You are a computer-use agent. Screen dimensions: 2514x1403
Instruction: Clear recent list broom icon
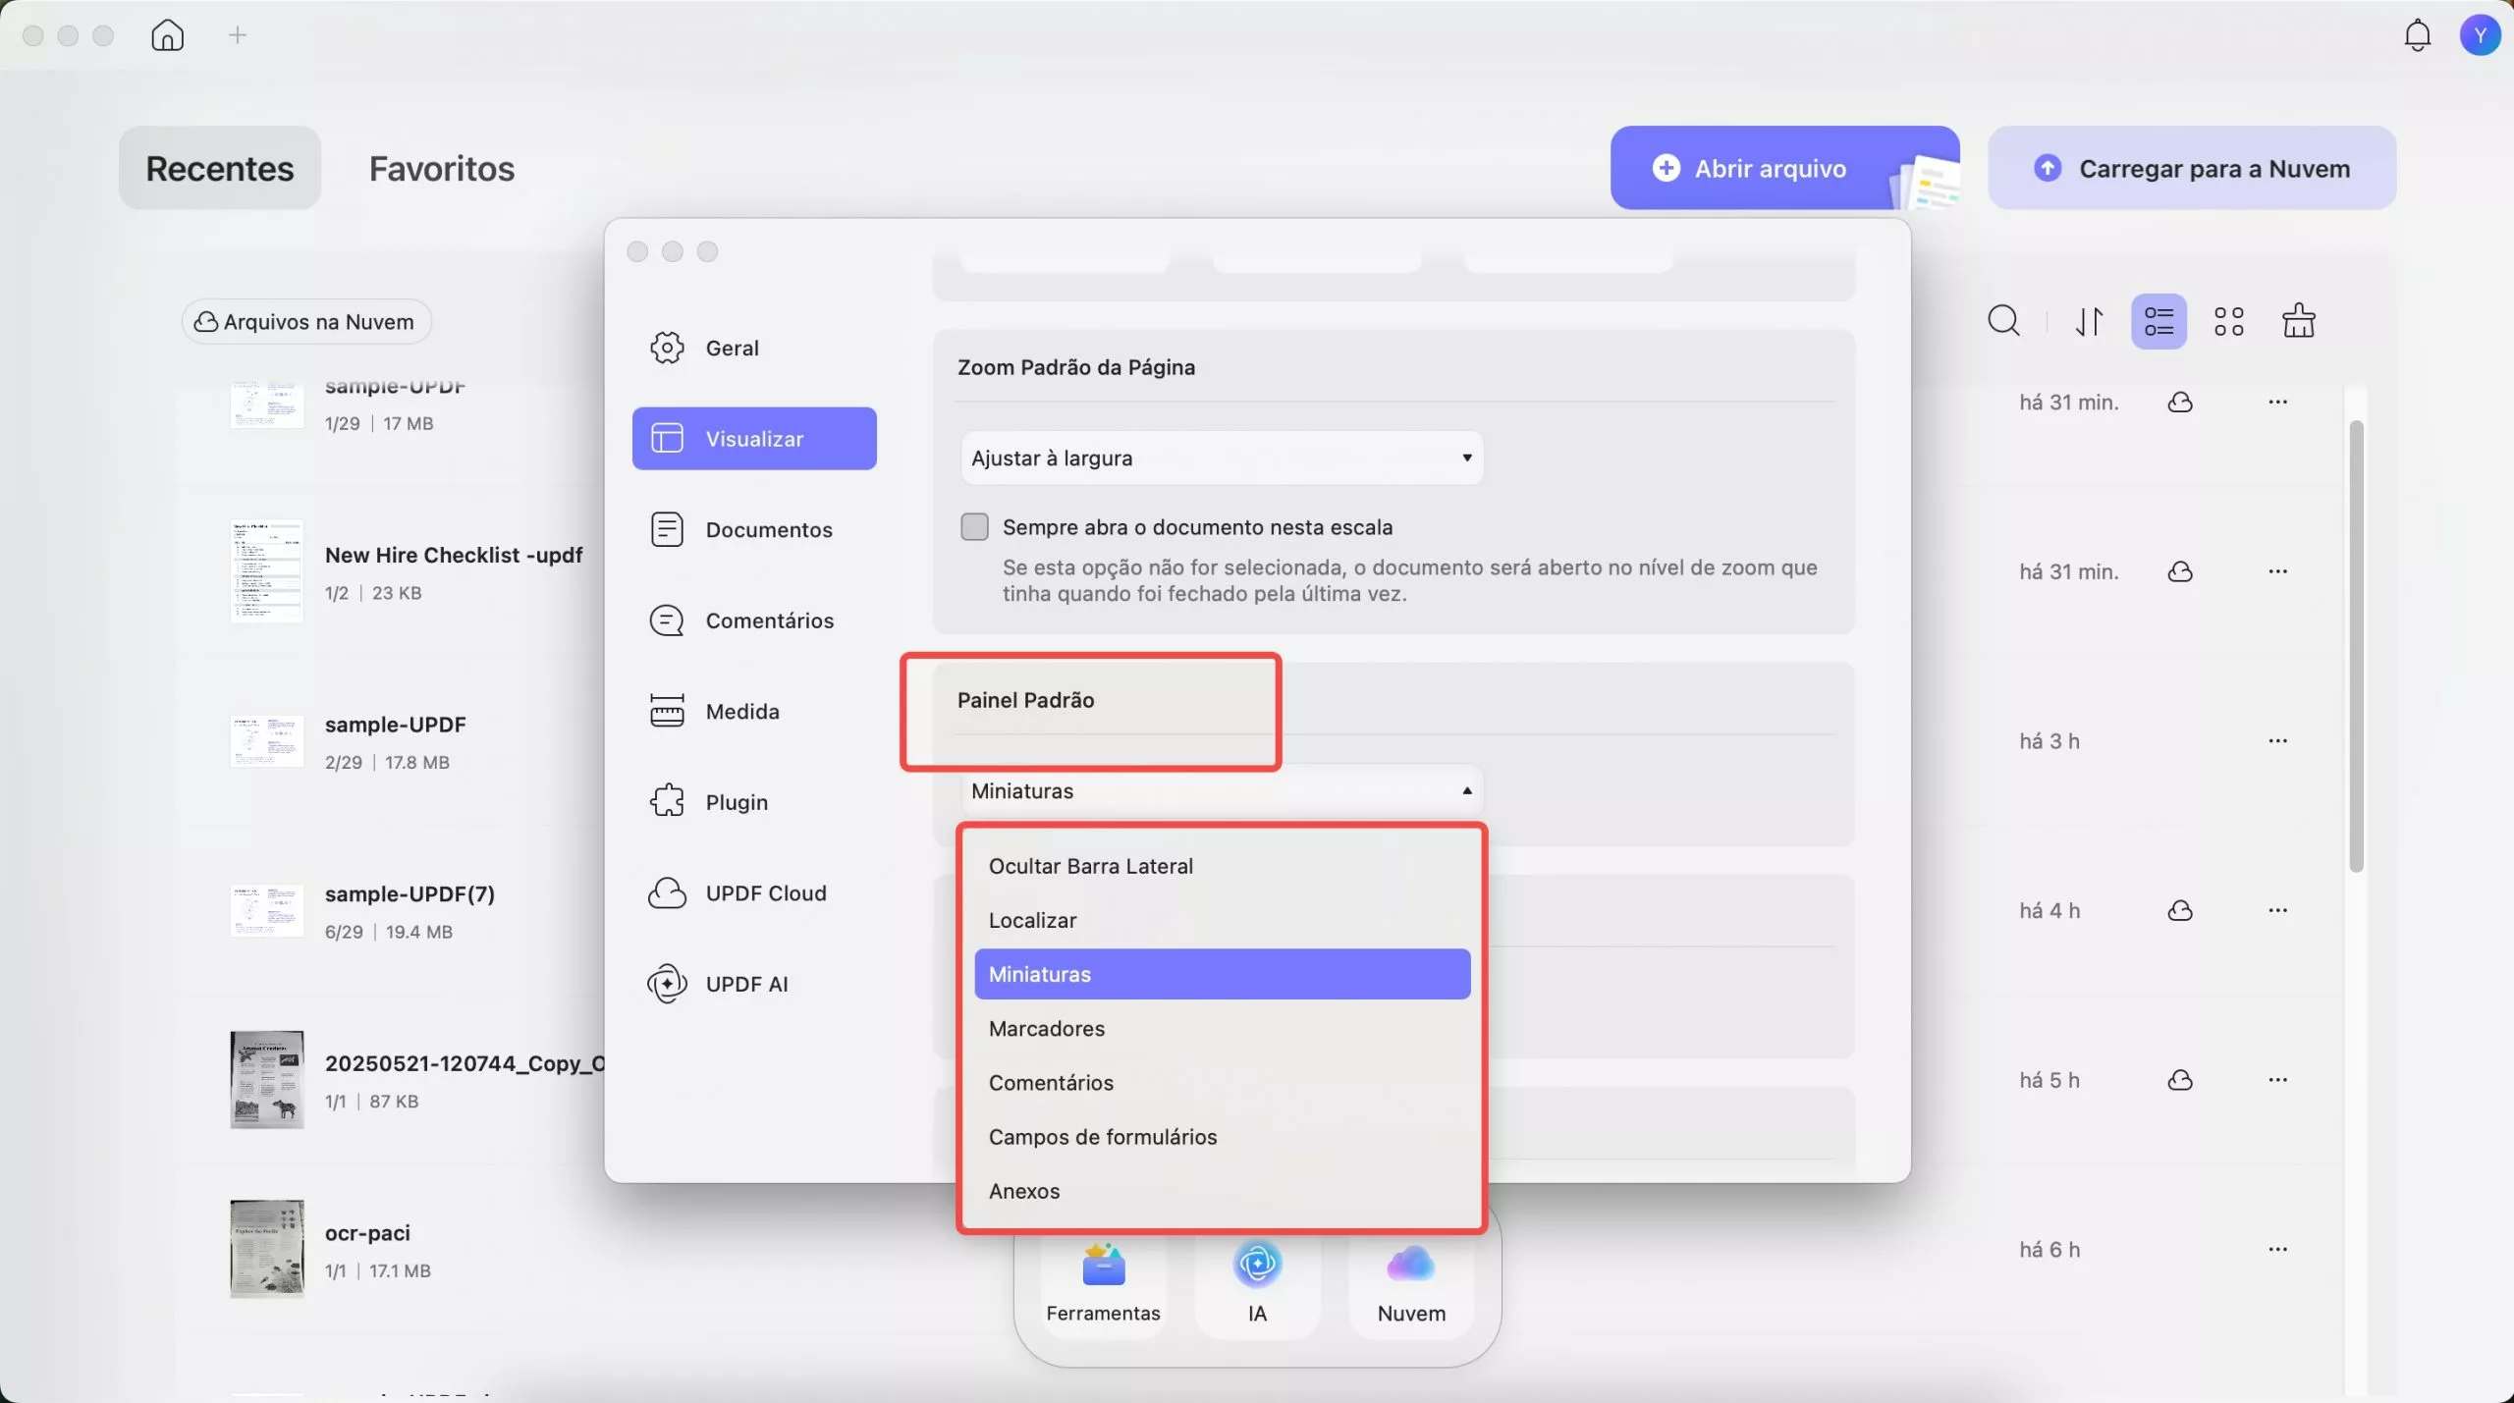[2298, 321]
